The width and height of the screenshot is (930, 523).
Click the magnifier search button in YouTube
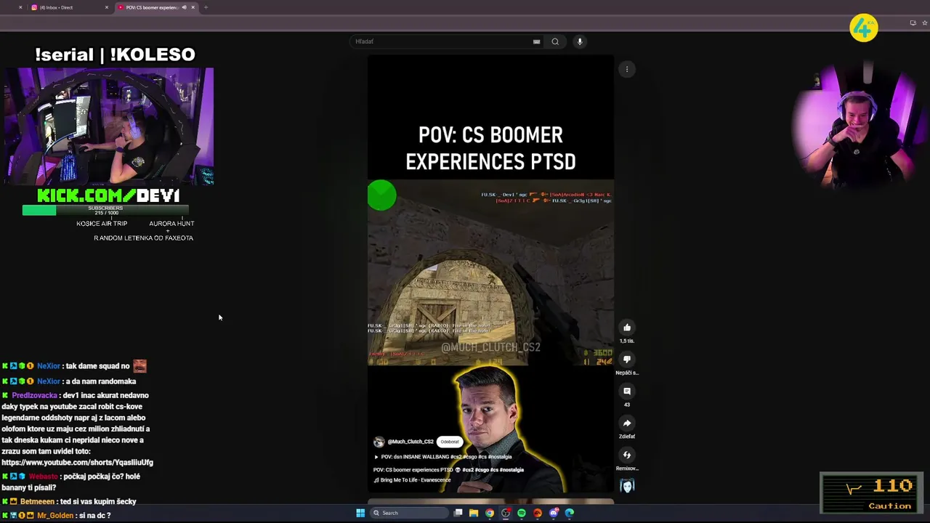(555, 41)
